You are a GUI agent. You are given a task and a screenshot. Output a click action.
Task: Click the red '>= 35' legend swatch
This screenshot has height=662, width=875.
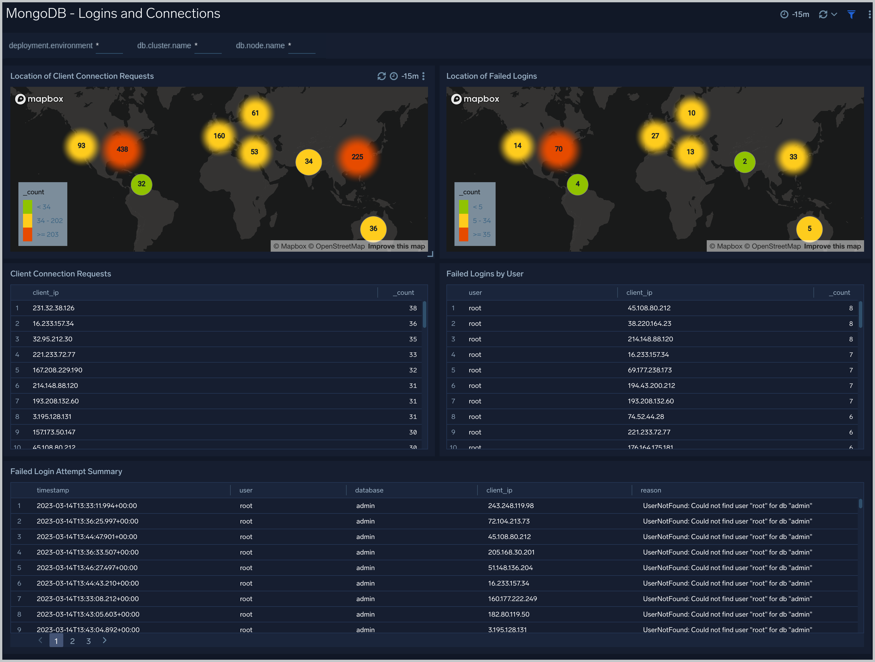click(464, 234)
